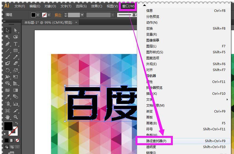Select the Zoom tool

coord(16,117)
